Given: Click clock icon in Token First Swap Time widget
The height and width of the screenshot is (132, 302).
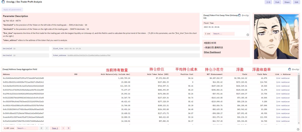Looking at the screenshot, I should pyautogui.click(x=248, y=35).
